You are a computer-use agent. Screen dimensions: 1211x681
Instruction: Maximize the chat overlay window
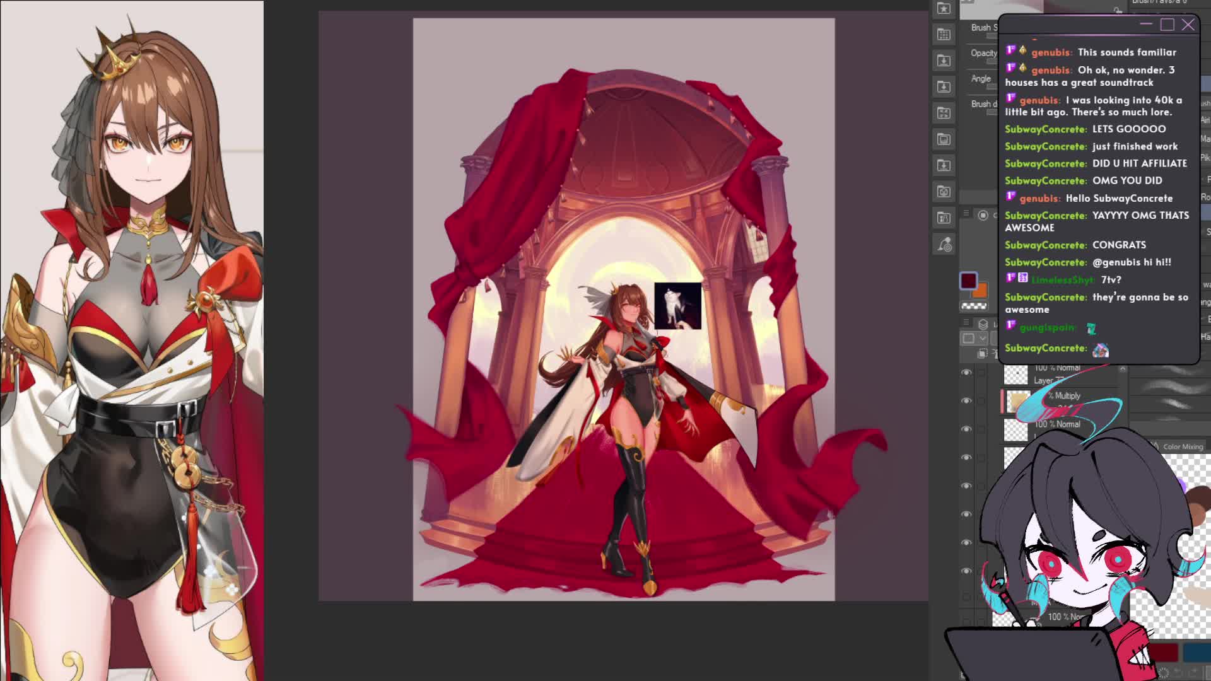(1167, 25)
